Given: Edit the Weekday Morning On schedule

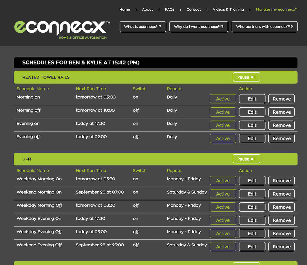Looking at the screenshot, I should click(x=252, y=181).
